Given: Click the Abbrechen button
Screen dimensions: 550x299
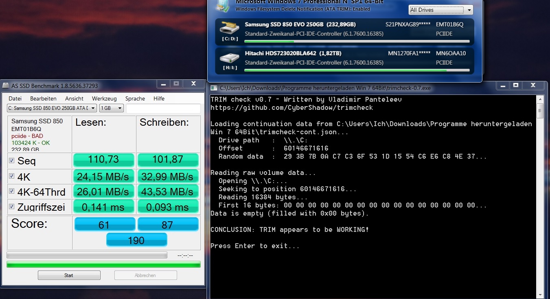Looking at the screenshot, I should point(145,275).
